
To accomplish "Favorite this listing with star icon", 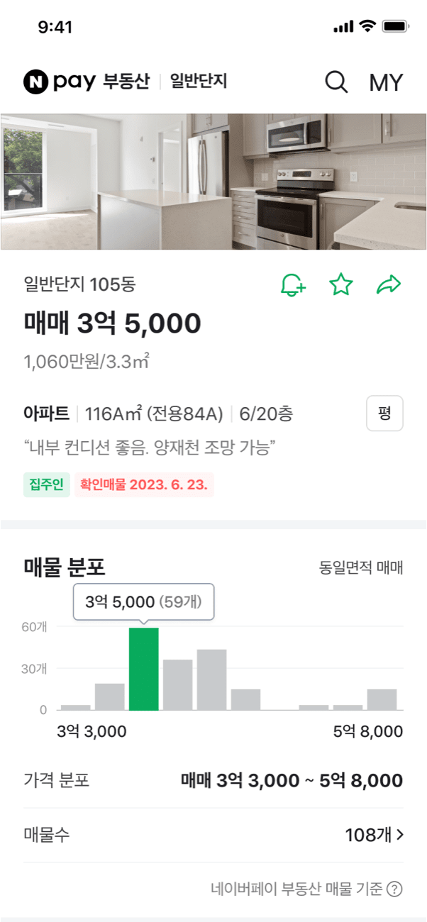I will 341,285.
